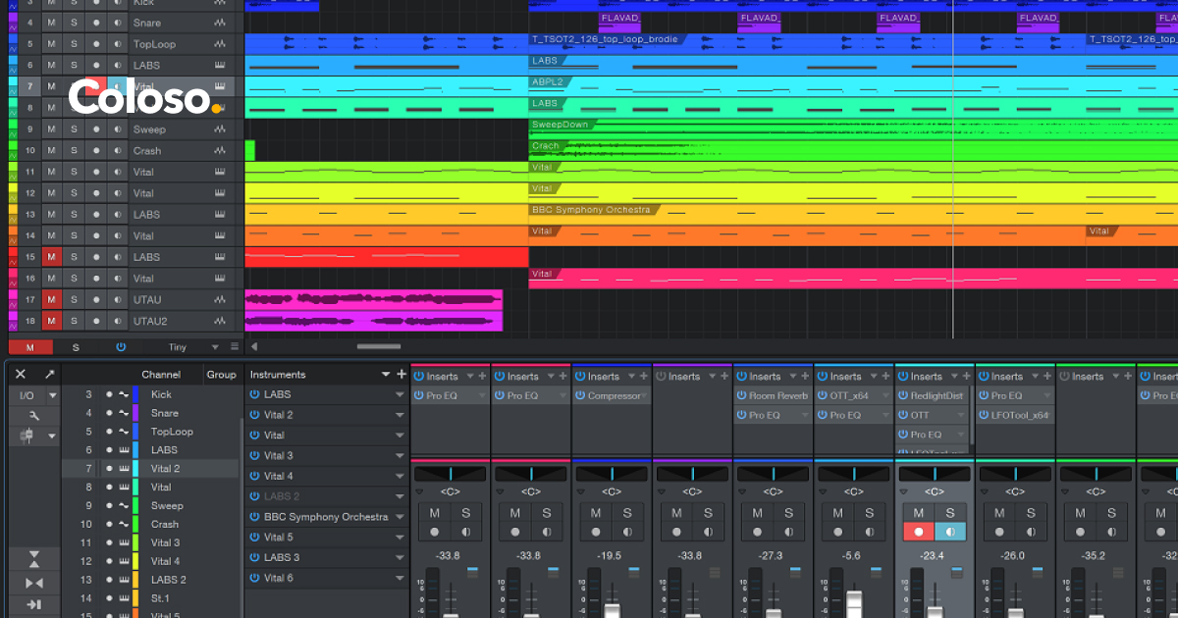Select the BBC Symphony Orchestra clip in arrangement

pos(591,210)
